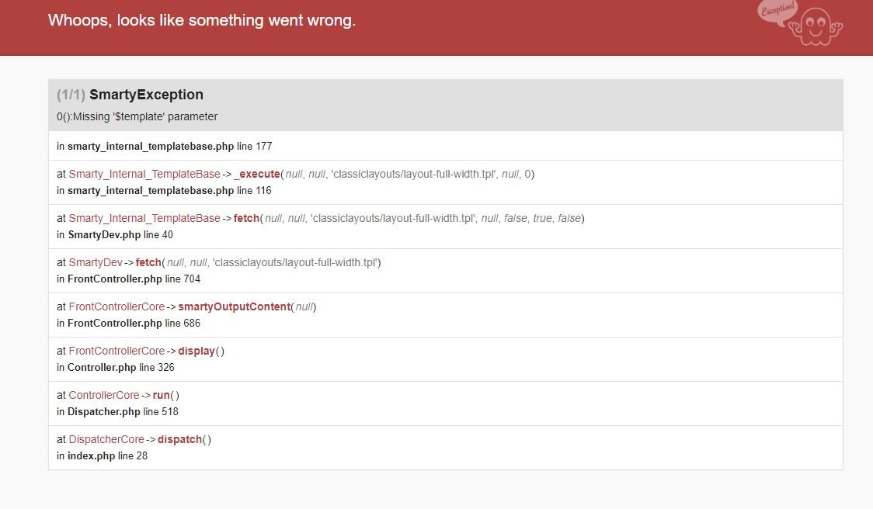The width and height of the screenshot is (873, 509).
Task: Click Smarty_Internal_TemplateBase class before _execute
Action: tap(144, 174)
